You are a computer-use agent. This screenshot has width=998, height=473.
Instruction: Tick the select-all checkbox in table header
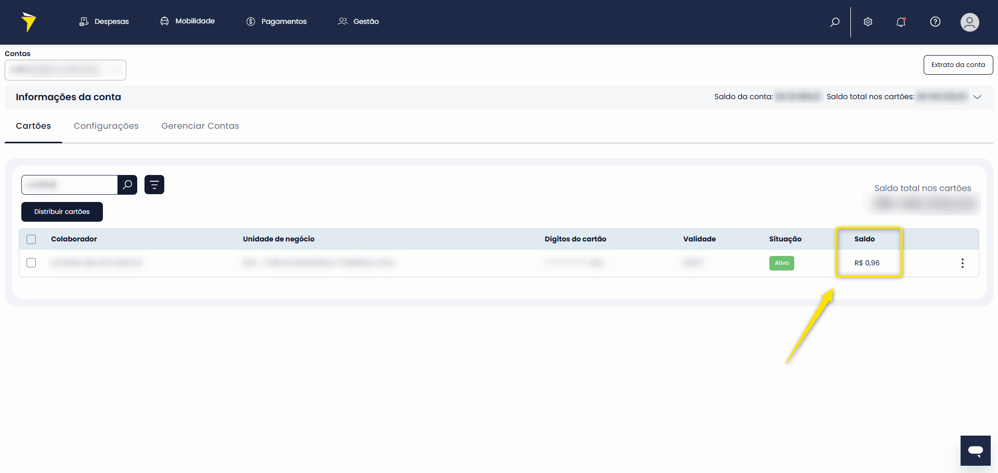[31, 239]
